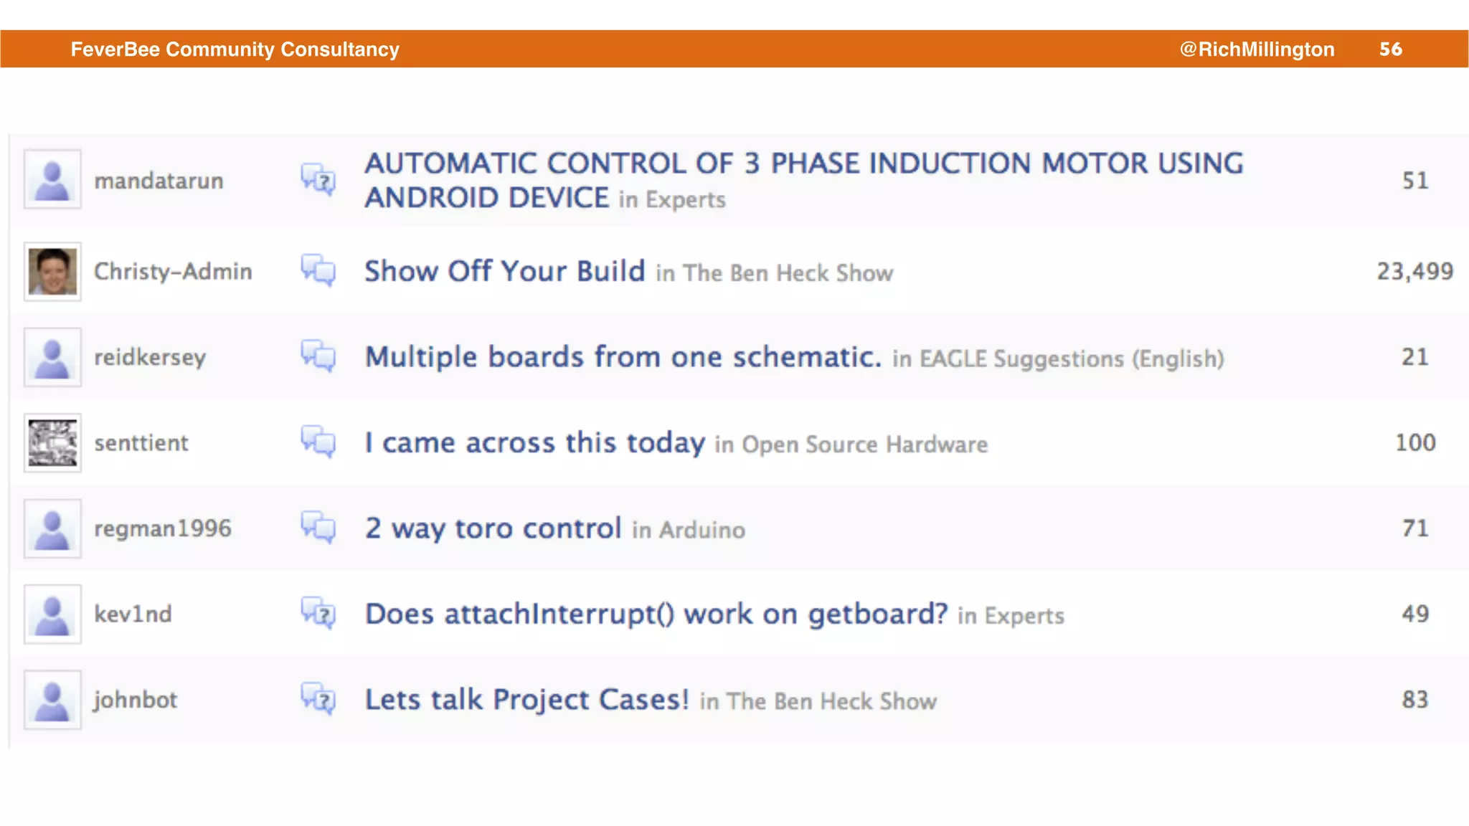
Task: Click johnbot's default avatar icon
Action: tap(52, 700)
